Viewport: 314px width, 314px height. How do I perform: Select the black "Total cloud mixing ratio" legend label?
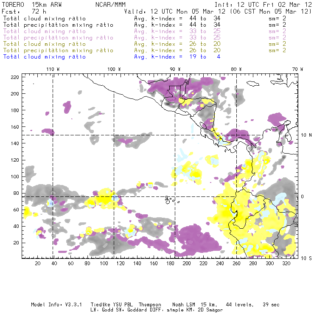pyautogui.click(x=45, y=18)
